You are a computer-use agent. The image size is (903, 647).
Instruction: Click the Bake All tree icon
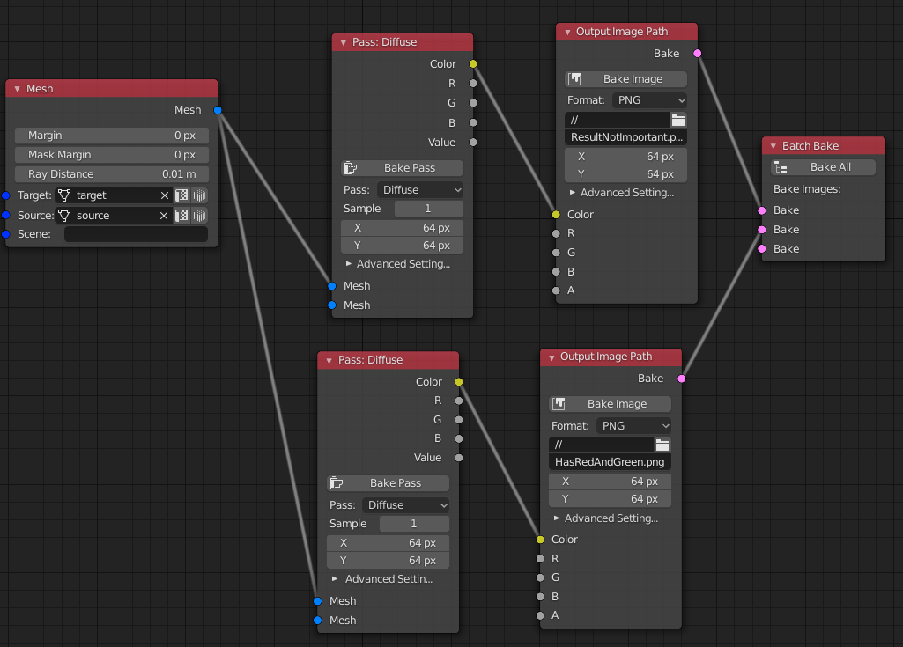coord(781,167)
